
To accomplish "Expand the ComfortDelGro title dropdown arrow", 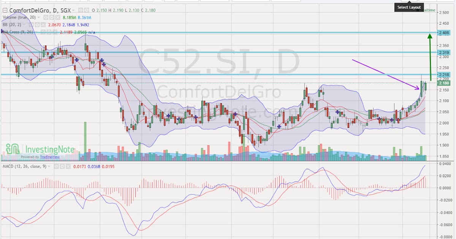I will click(73, 10).
